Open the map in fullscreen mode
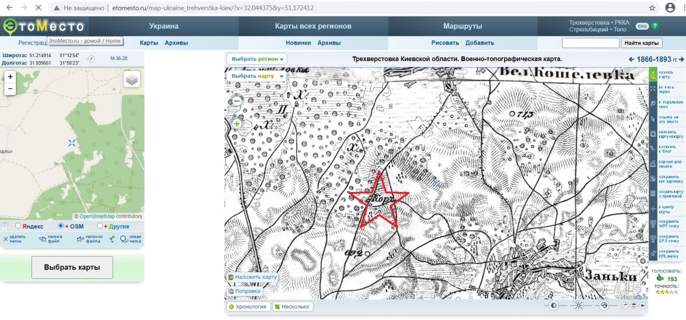Image resolution: width=686 pixels, height=320 pixels. (x=653, y=89)
